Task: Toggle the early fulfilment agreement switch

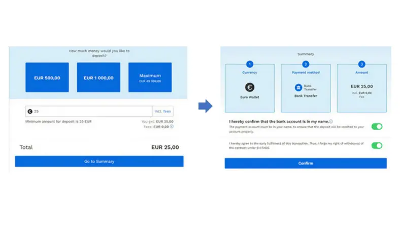Action: tap(377, 145)
